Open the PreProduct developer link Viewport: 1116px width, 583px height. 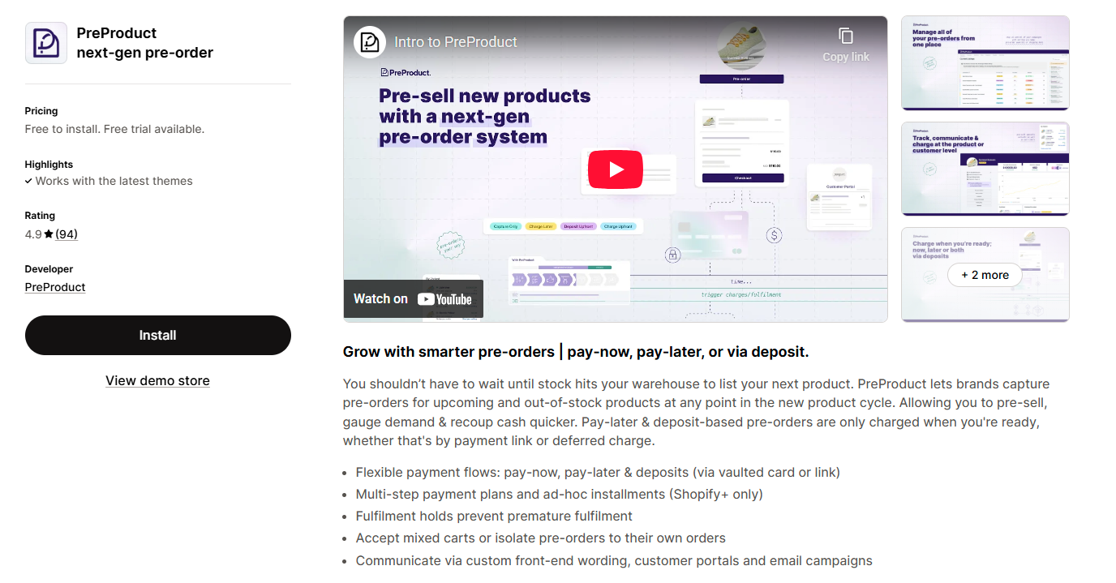(55, 287)
